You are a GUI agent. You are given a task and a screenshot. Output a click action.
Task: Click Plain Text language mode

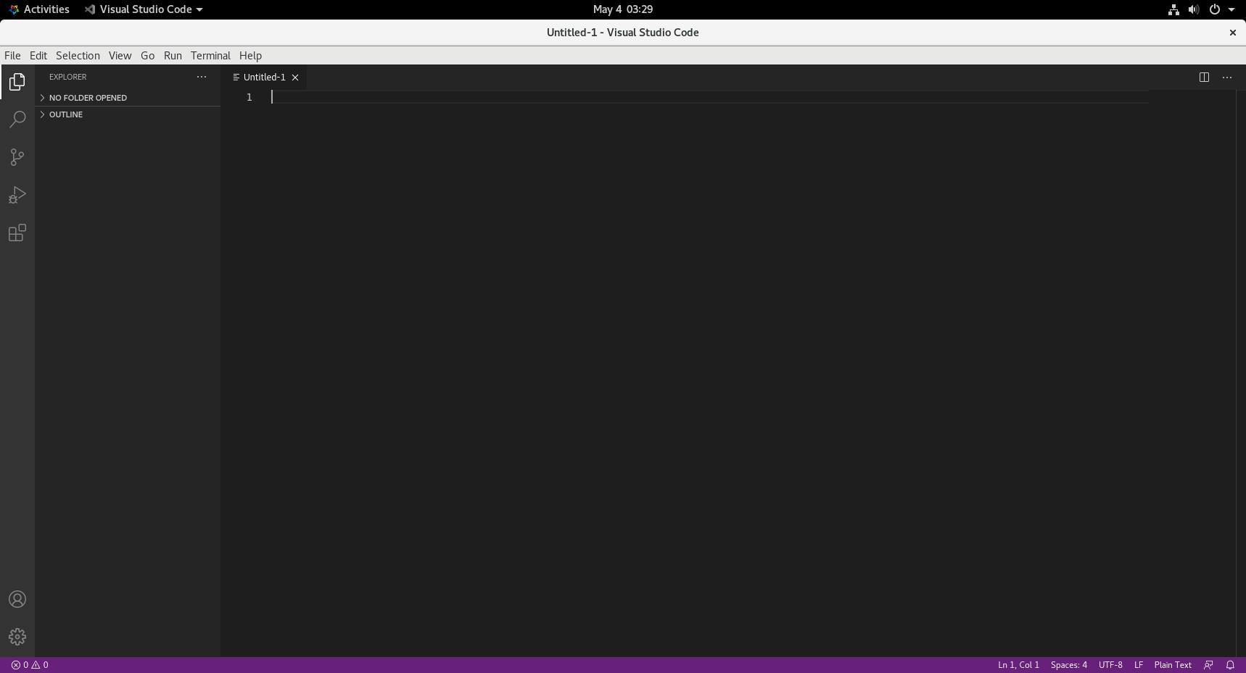pyautogui.click(x=1173, y=665)
